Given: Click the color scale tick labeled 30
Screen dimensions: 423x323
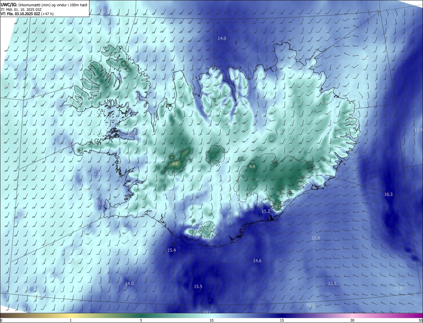Looking at the screenshot, I should pos(352,320).
